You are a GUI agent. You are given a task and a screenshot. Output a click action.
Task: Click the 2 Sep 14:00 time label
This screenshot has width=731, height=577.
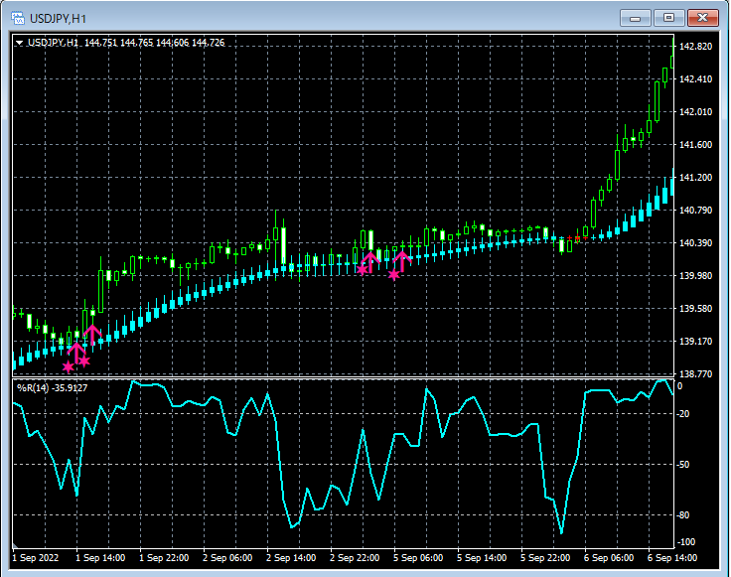click(x=291, y=558)
